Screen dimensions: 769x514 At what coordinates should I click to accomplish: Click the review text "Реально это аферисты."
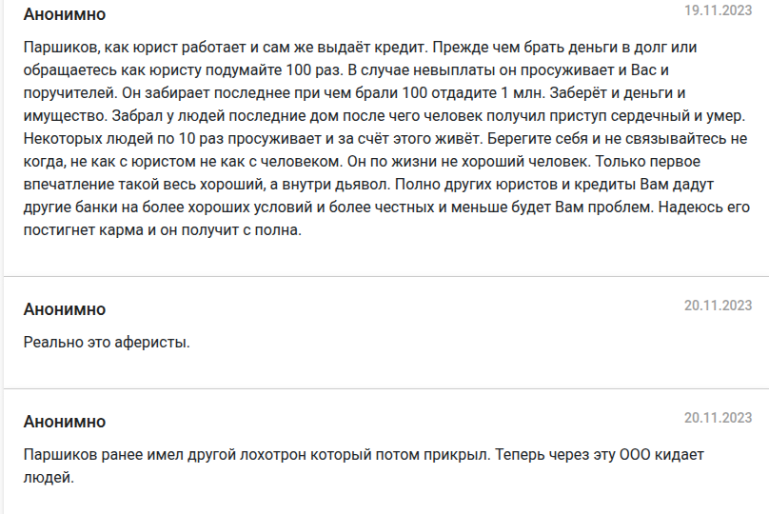106,342
